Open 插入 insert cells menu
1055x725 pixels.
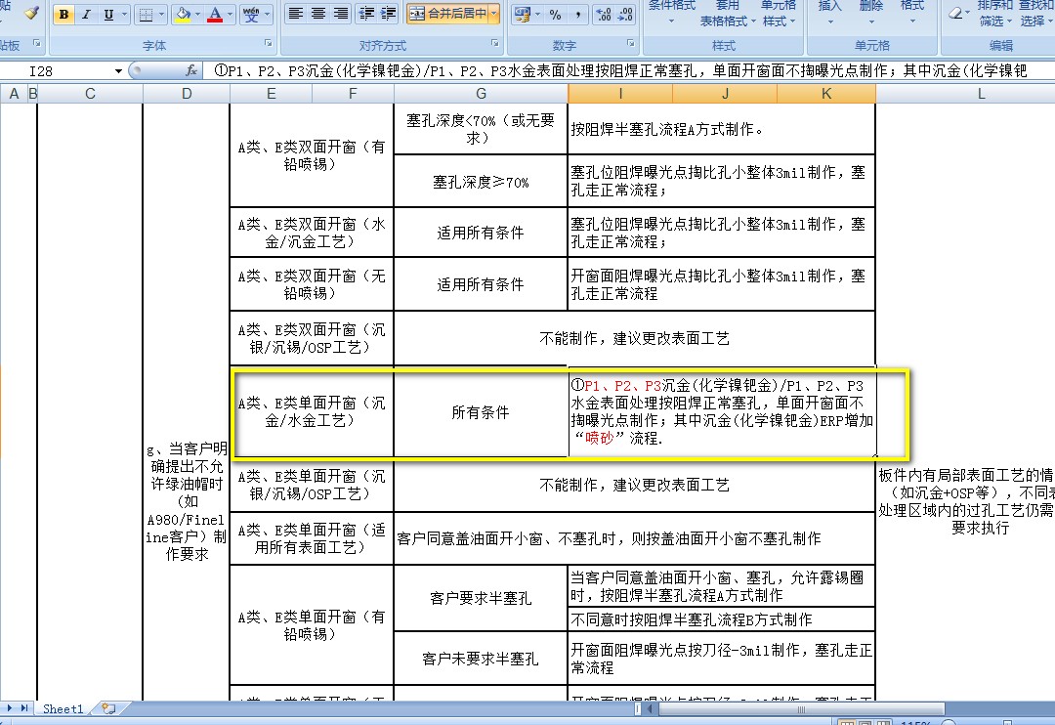(x=829, y=14)
